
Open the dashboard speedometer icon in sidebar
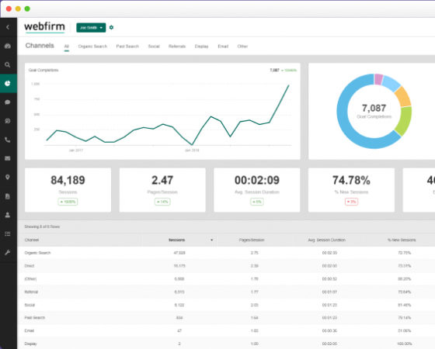[x=8, y=46]
